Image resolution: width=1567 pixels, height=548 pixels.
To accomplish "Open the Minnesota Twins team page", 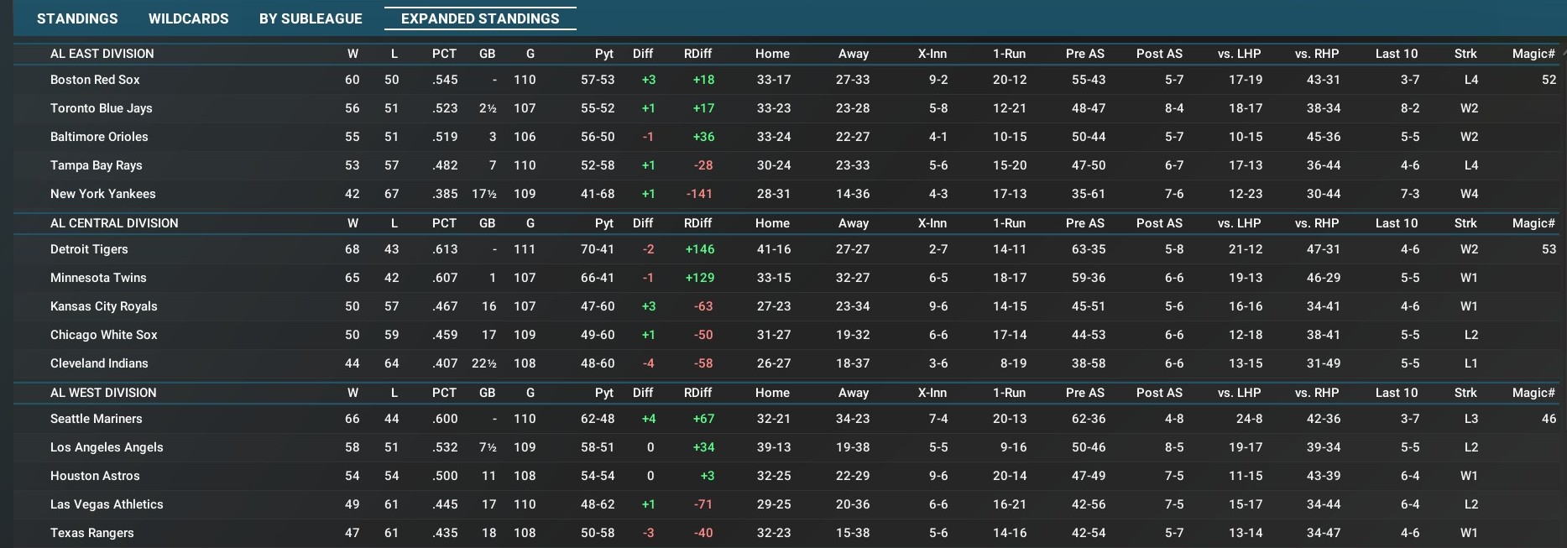I will (x=98, y=278).
